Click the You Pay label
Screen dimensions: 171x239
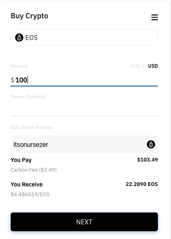point(21,160)
